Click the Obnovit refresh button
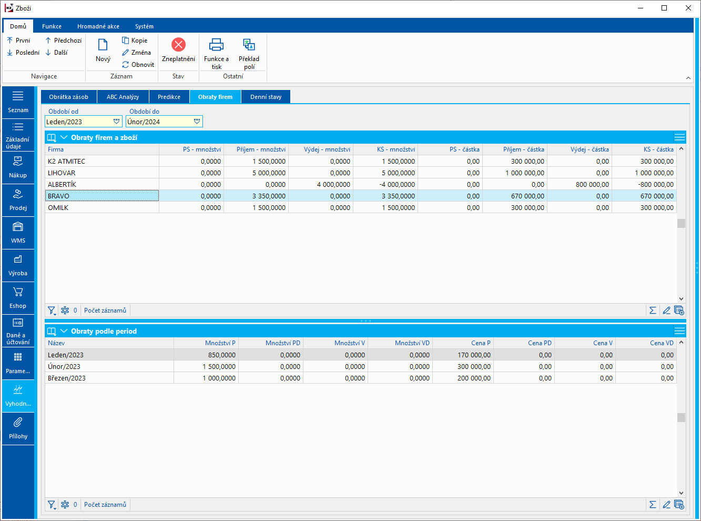This screenshot has height=521, width=701. coord(138,65)
